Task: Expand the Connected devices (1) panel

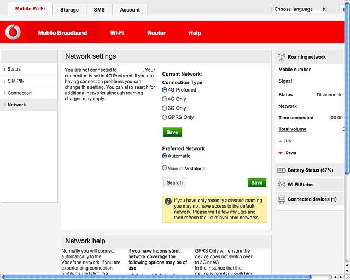Action: (x=310, y=199)
